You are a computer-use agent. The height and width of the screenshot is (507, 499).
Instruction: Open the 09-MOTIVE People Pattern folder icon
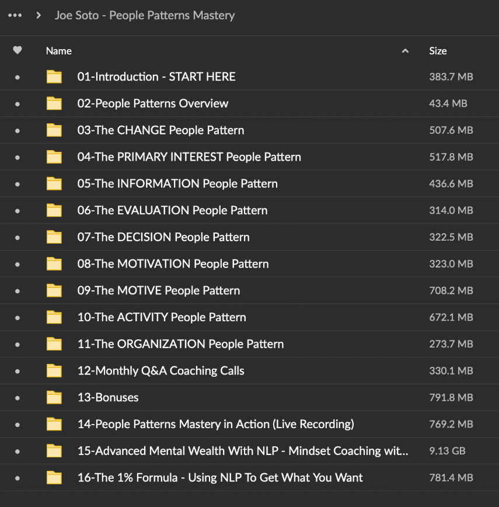coord(54,290)
